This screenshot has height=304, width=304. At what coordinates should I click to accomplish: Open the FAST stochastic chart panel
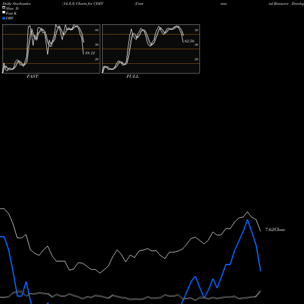51,49
